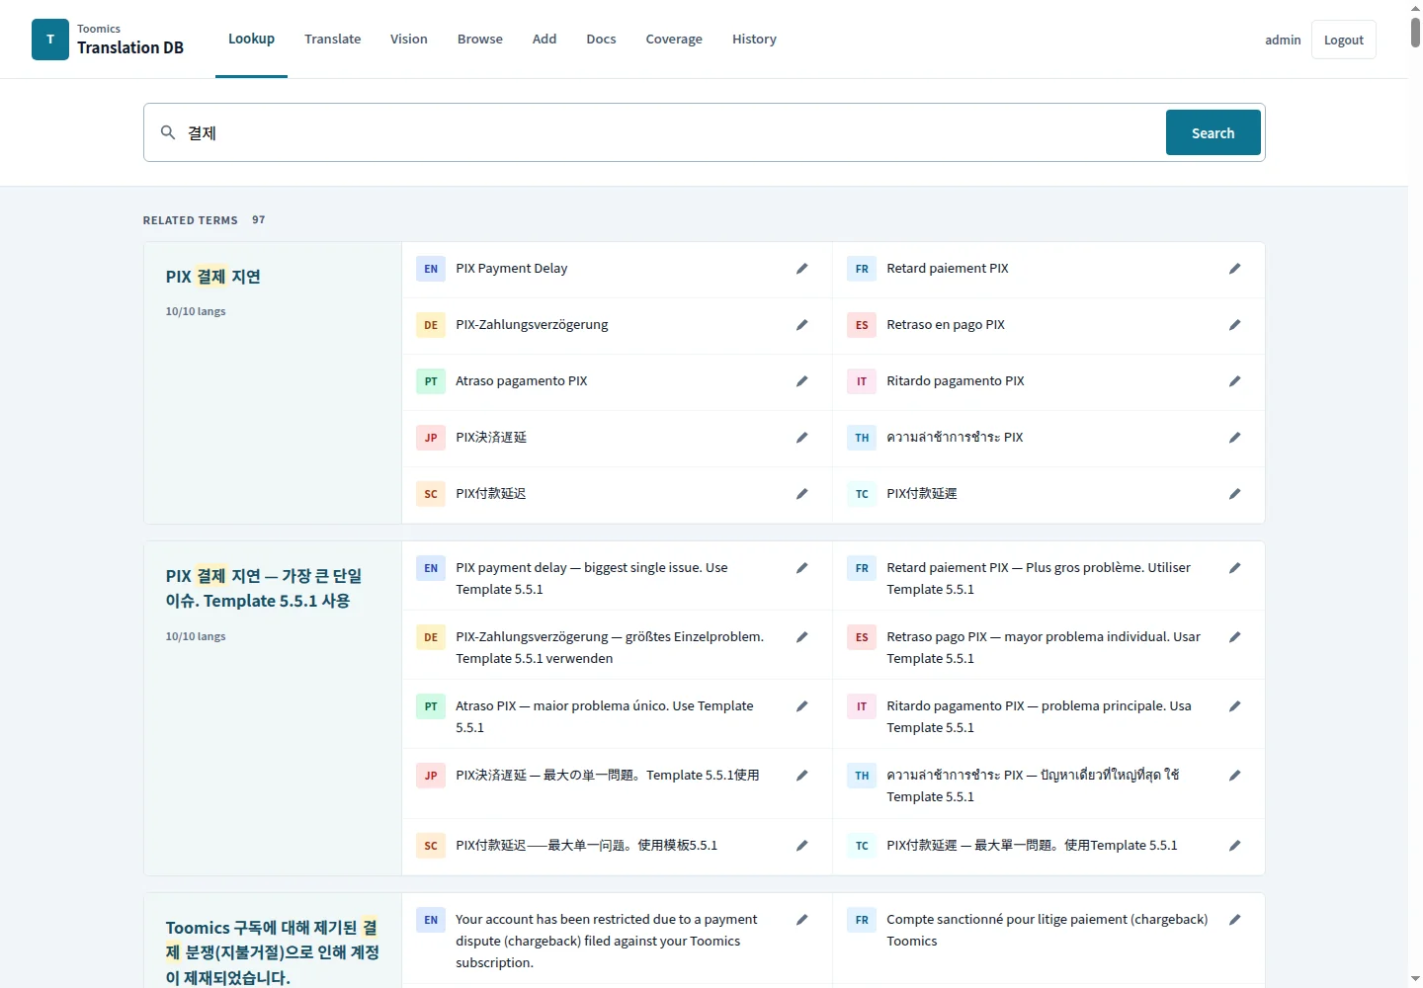The height and width of the screenshot is (988, 1423).
Task: Open the Browse tab
Action: pyautogui.click(x=480, y=40)
